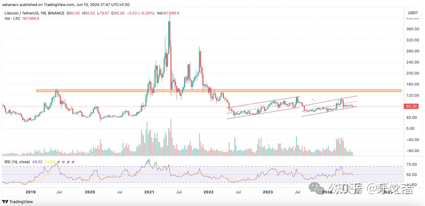This screenshot has height=206, width=425.
Task: Select the RSI (14, close) indicator label
Action: pyautogui.click(x=17, y=162)
